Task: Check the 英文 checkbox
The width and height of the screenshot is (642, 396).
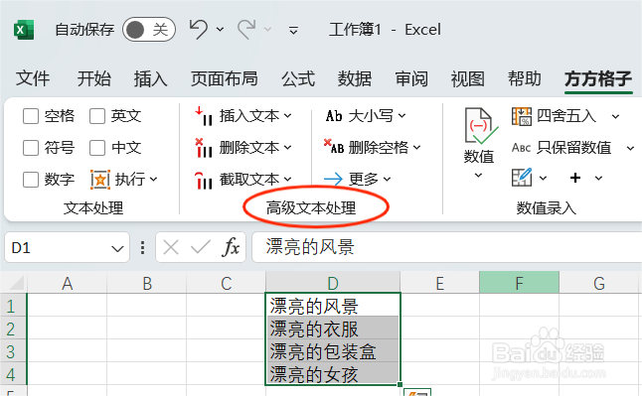Action: click(x=97, y=116)
